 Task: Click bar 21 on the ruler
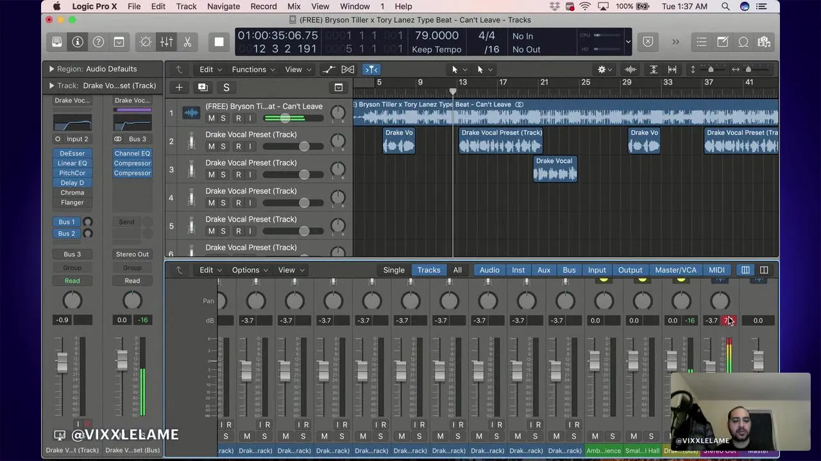(x=543, y=82)
